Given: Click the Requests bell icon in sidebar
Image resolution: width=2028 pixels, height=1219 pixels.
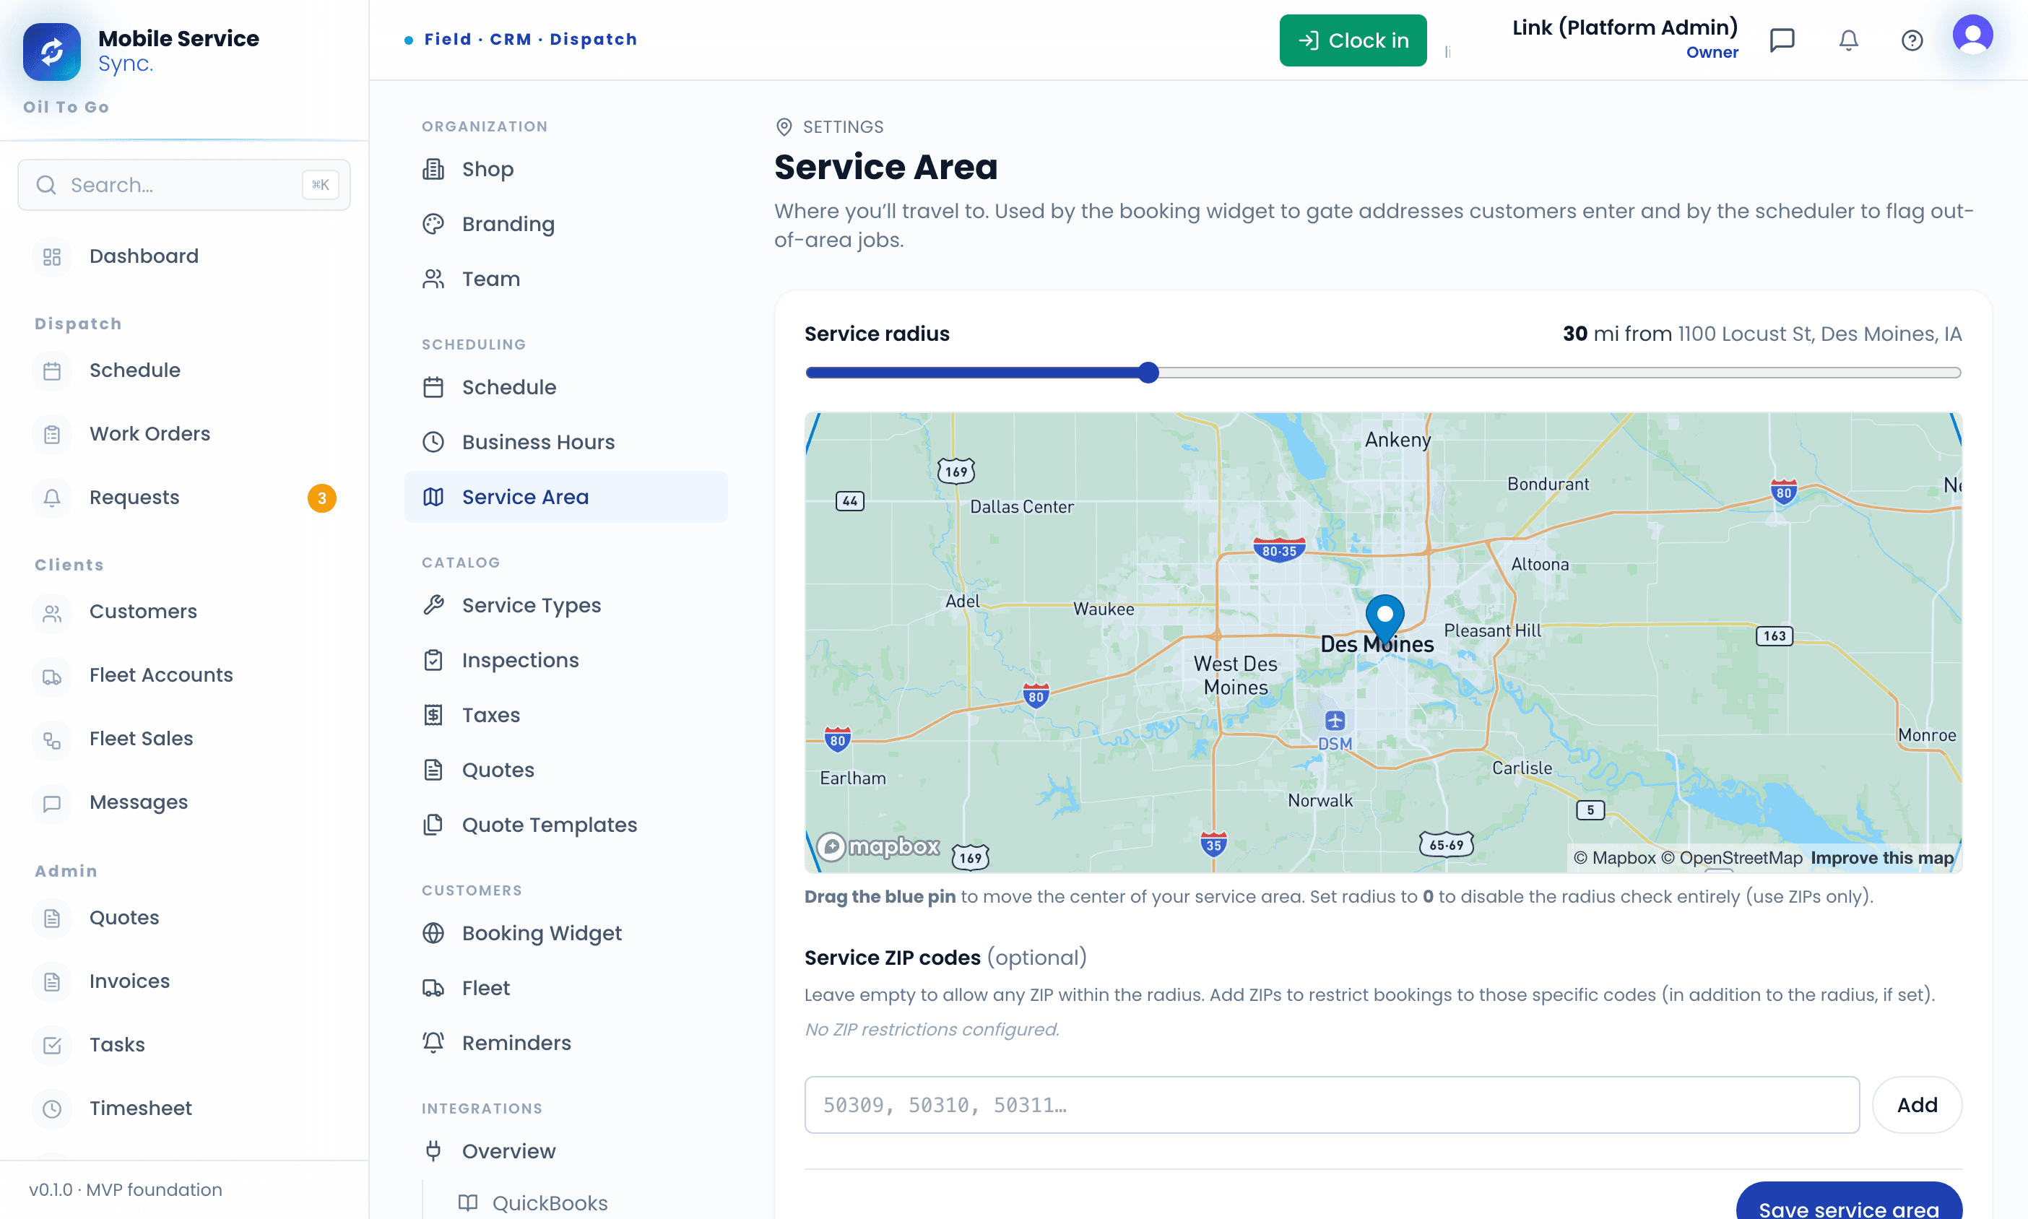Looking at the screenshot, I should [52, 498].
